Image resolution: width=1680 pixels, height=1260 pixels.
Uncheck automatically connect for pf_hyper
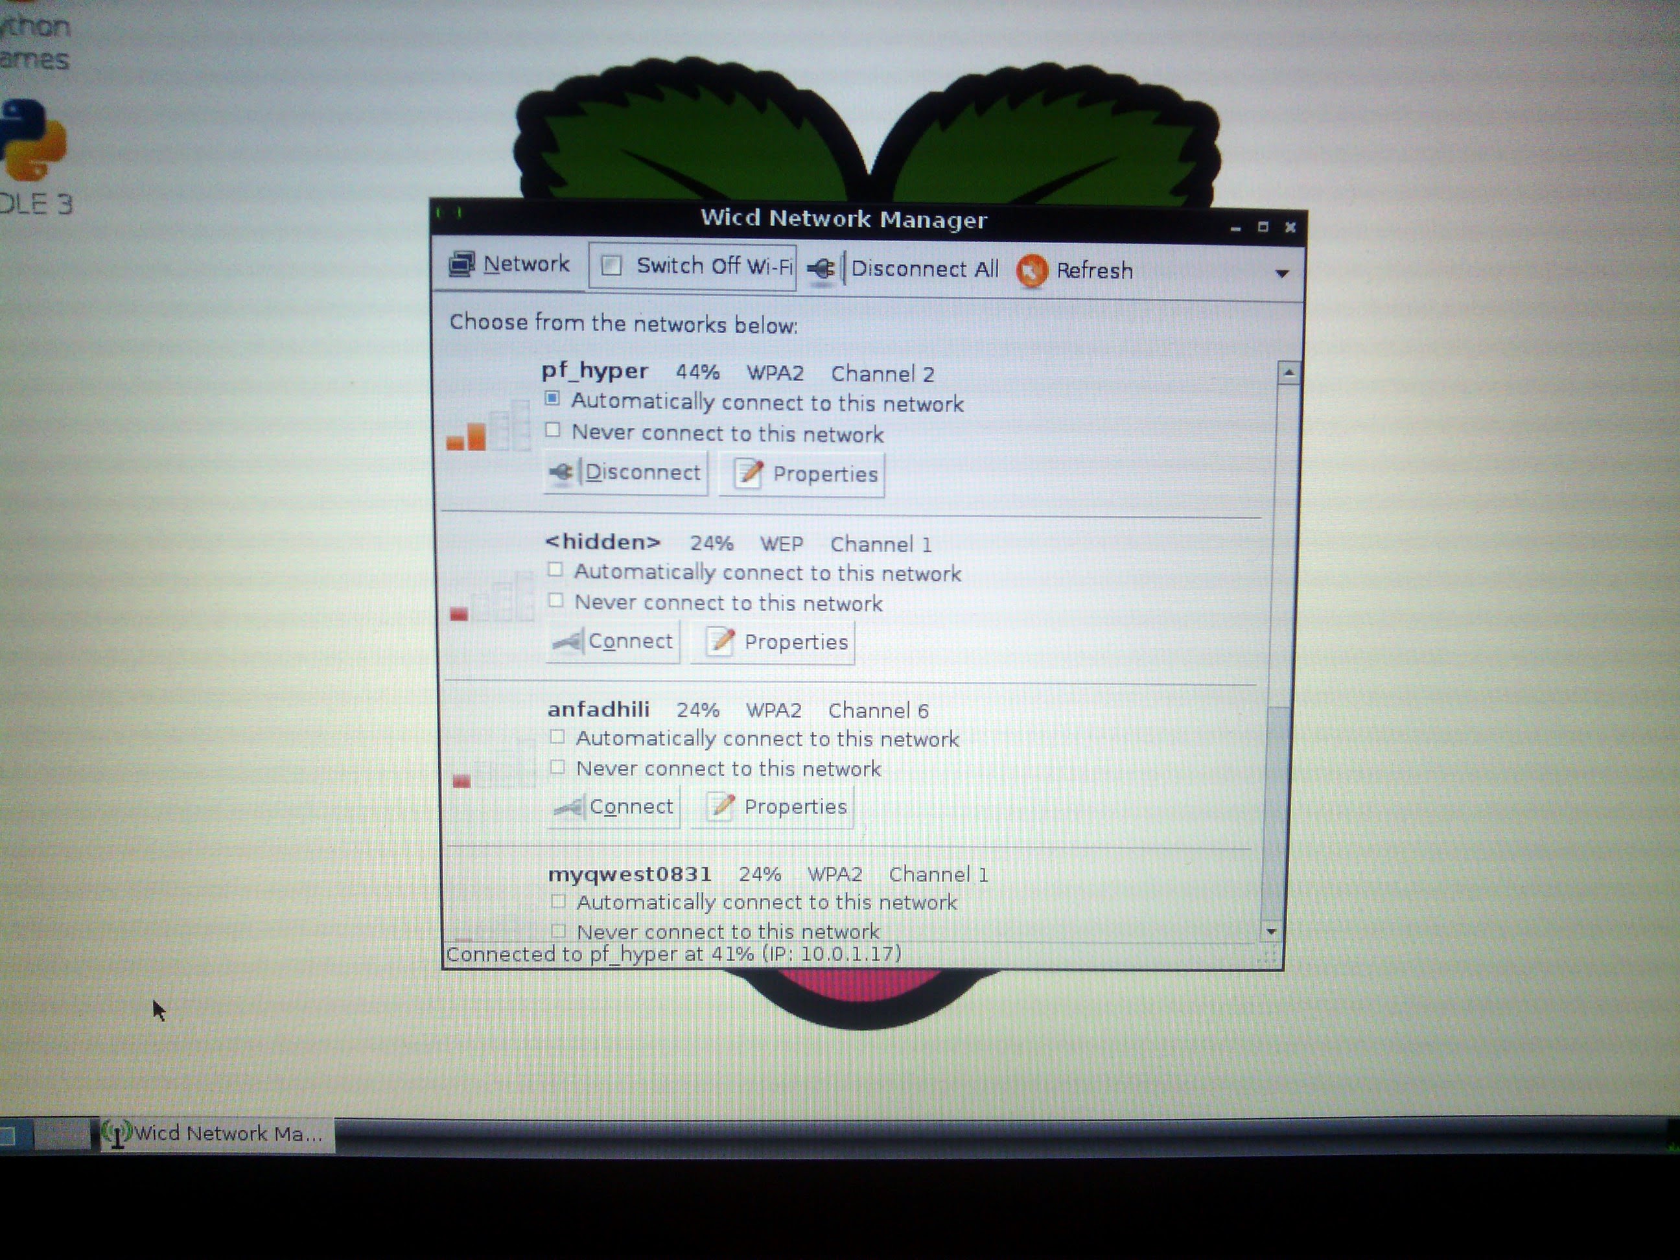[x=553, y=399]
